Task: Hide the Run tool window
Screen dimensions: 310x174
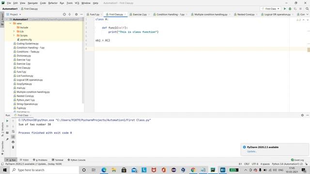Action: [308, 115]
